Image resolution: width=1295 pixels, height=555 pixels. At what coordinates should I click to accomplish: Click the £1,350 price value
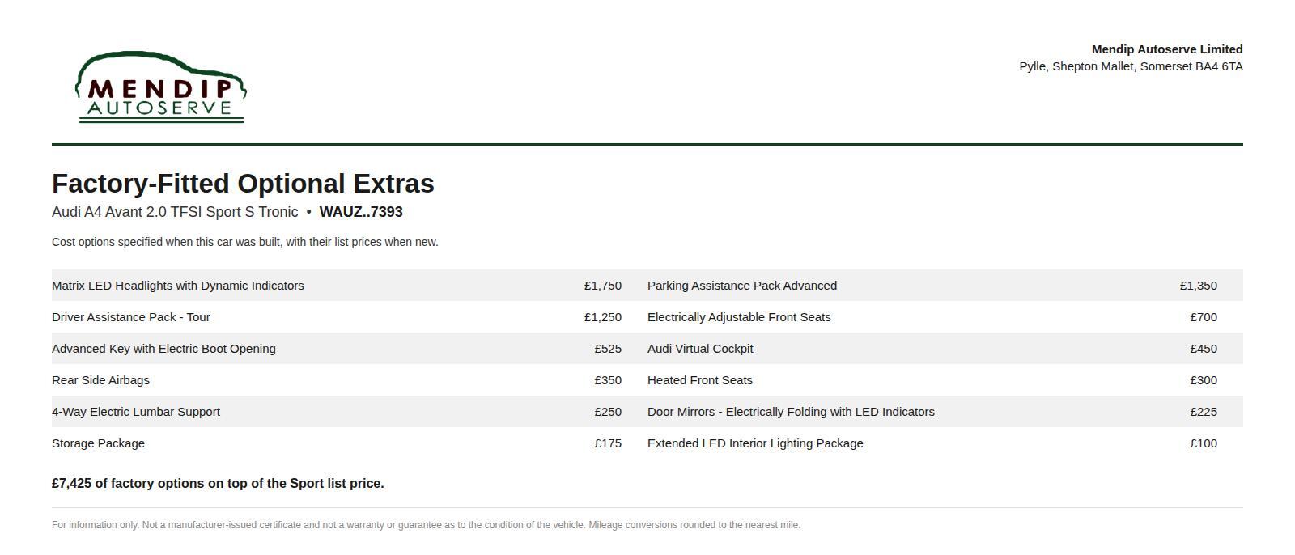click(1199, 286)
